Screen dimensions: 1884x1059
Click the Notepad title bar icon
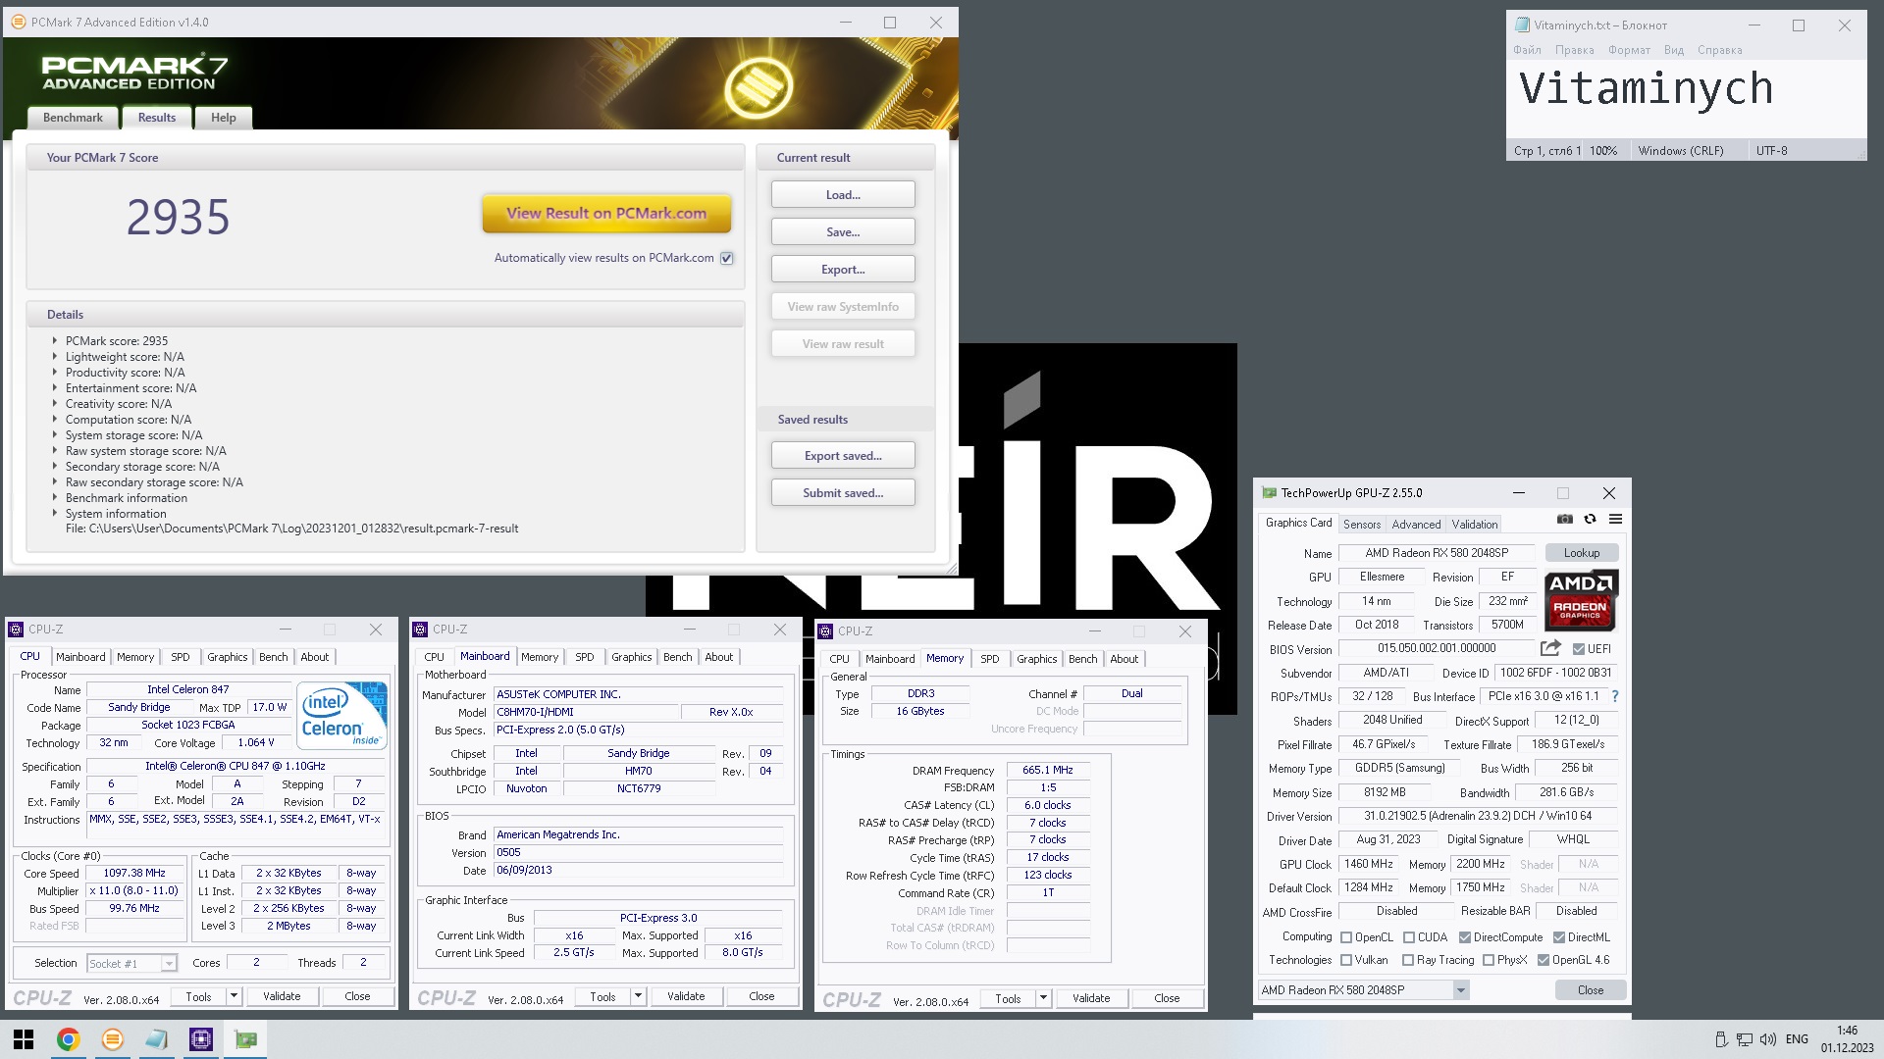(1522, 25)
